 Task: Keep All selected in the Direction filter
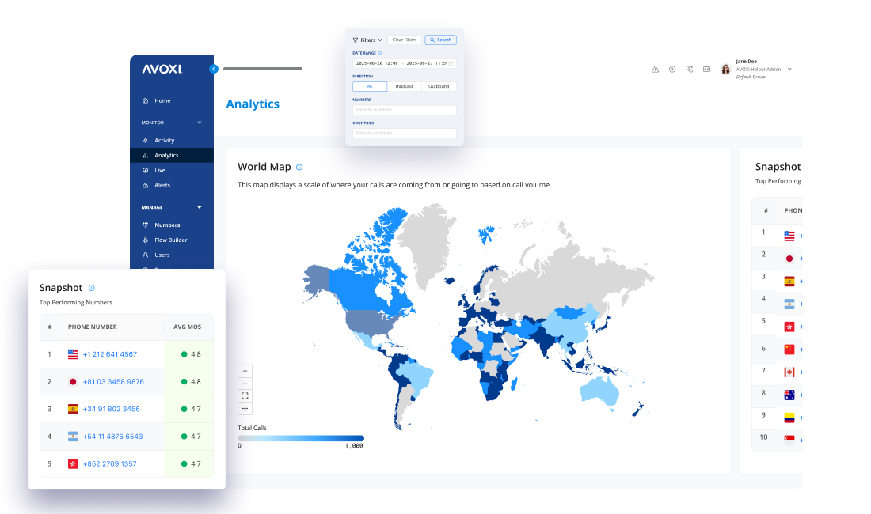(x=371, y=86)
